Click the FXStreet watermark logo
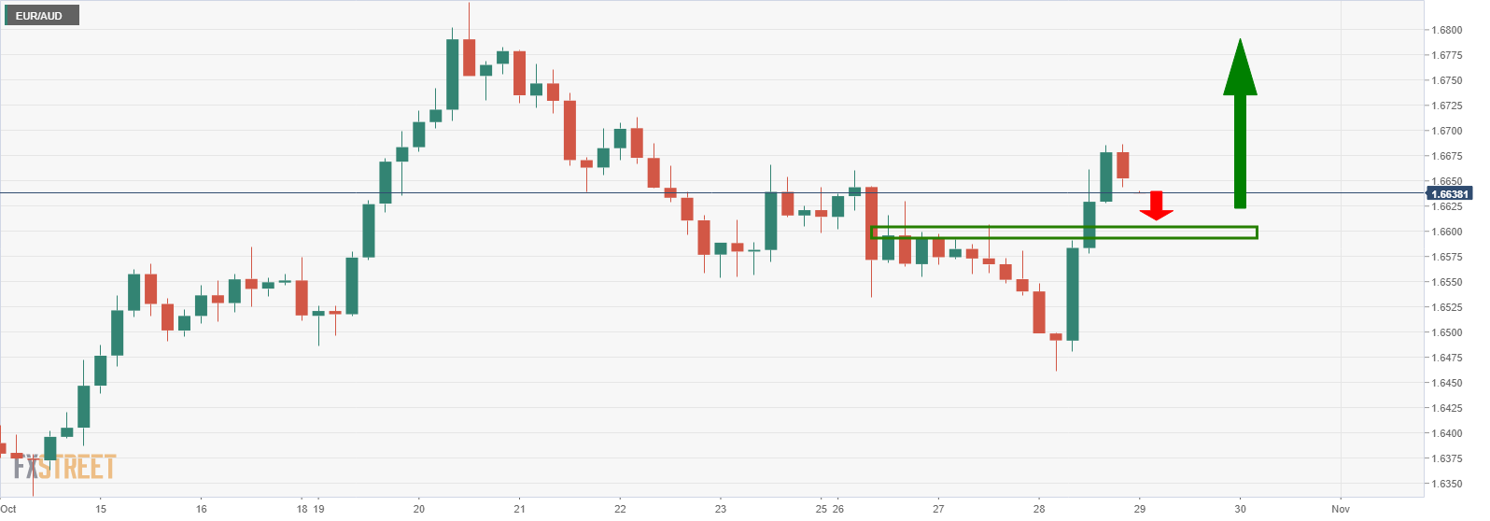 65,466
